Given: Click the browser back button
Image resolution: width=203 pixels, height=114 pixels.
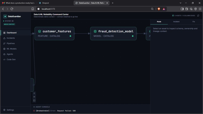Looking at the screenshot, I should pos(3,9).
